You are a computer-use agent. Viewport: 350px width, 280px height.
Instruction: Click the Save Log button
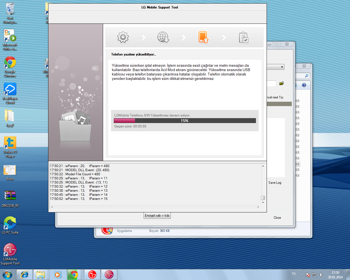click(x=275, y=183)
